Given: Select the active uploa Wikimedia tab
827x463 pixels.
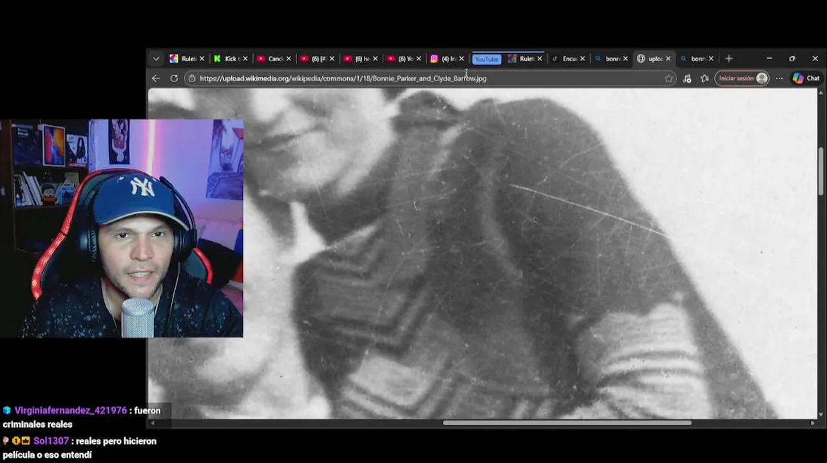Looking at the screenshot, I should click(653, 59).
